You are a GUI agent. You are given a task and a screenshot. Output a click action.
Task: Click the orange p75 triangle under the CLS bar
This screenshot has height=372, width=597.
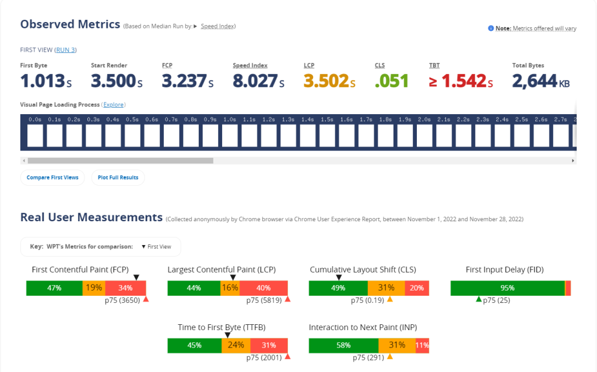click(x=389, y=299)
